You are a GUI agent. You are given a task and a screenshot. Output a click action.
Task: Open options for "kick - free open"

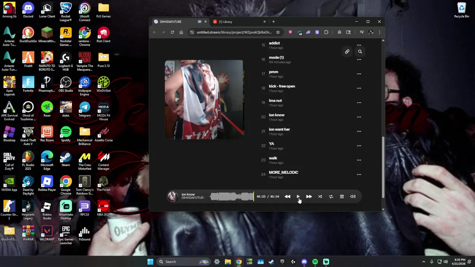pyautogui.click(x=359, y=88)
